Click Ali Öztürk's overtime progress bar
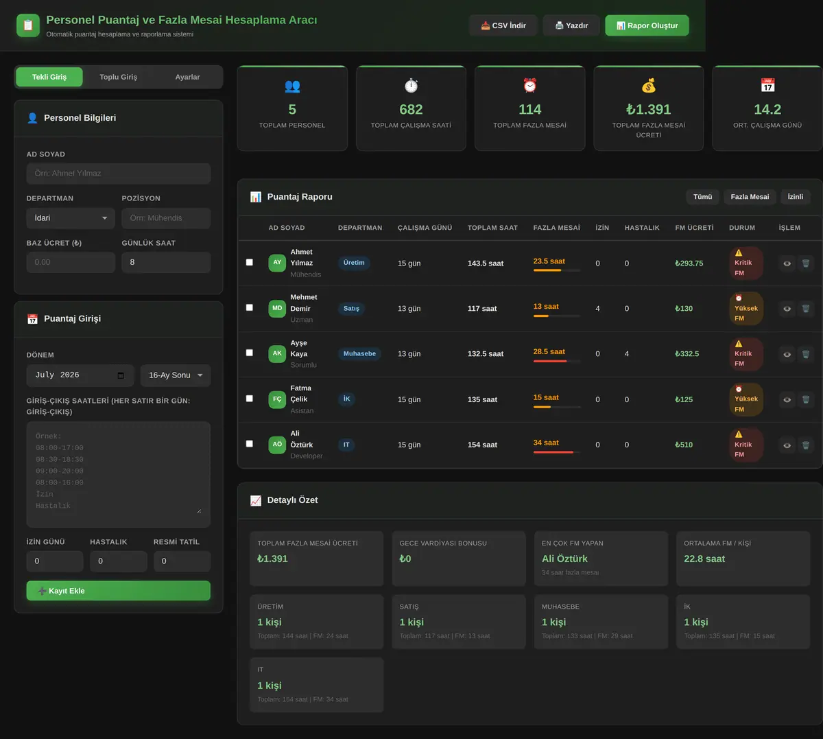Screen dimensions: 823x739 click(x=557, y=452)
